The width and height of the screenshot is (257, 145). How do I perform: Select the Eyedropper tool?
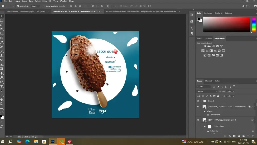click(2, 42)
